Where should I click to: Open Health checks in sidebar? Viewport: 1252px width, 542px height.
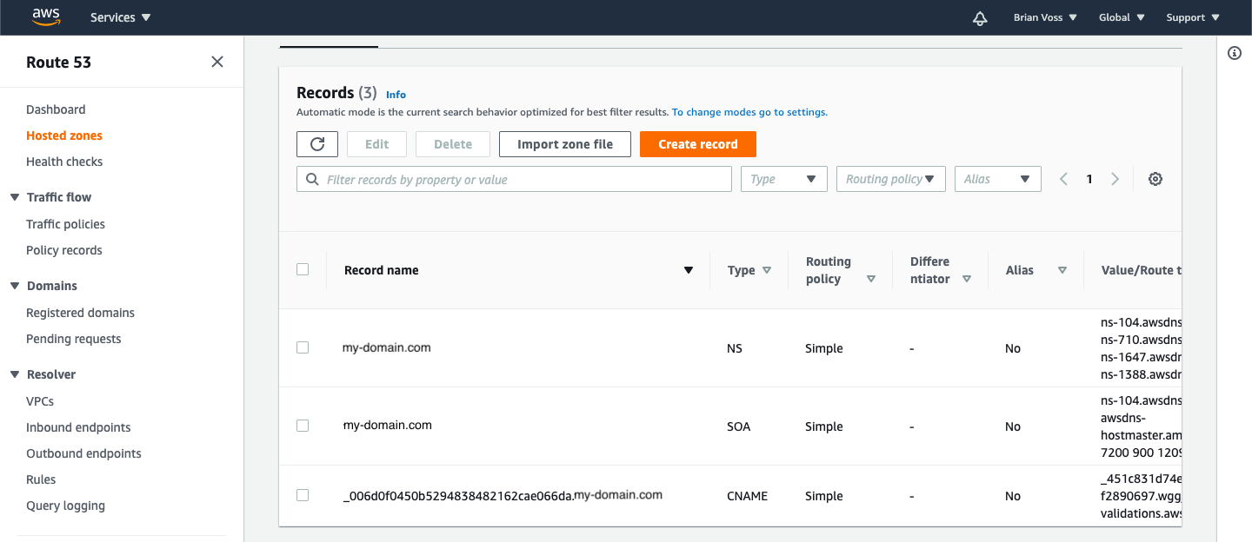64,162
